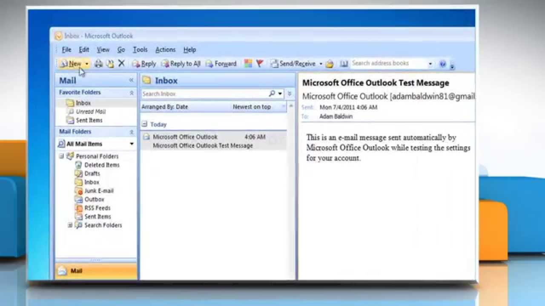Click recipient name Adam Baldwin in To line
Screen dimensions: 545x306
tap(336, 116)
